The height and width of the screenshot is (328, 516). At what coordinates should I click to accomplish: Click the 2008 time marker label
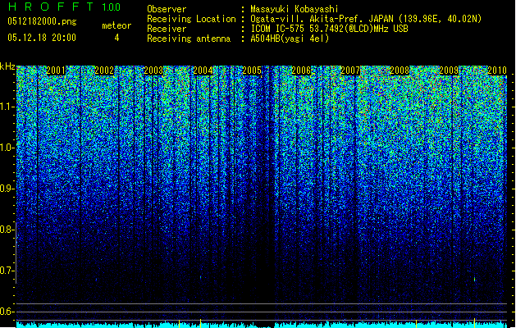[x=400, y=71]
